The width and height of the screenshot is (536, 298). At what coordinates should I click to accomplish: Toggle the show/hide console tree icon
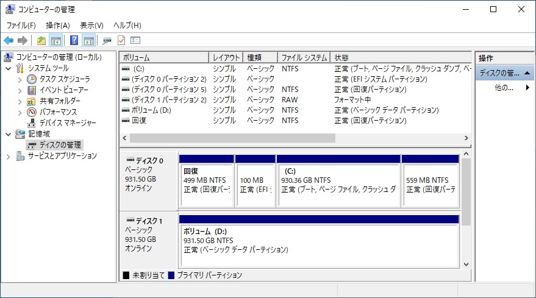[55, 41]
